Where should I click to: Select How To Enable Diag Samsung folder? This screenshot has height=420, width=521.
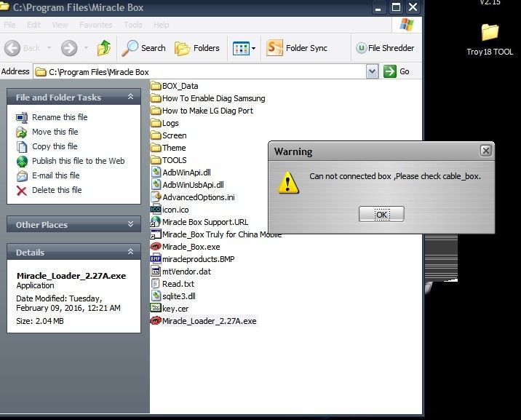click(x=207, y=98)
